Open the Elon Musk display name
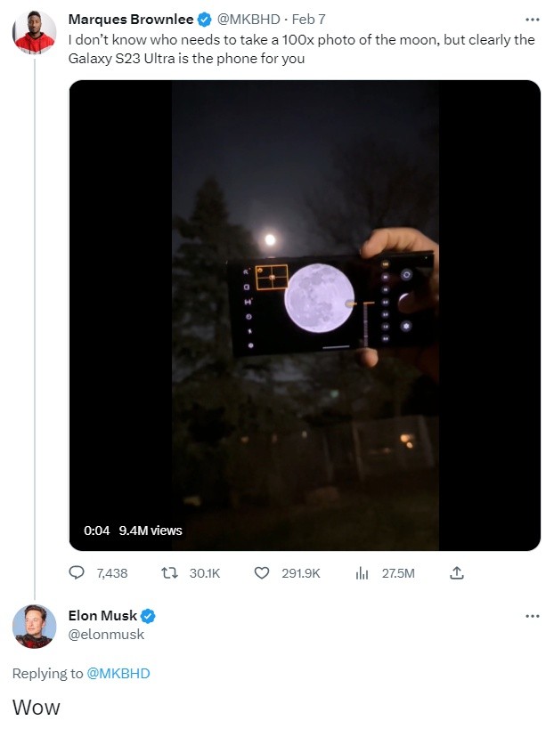Screen dimensions: 554x729 click(x=102, y=616)
